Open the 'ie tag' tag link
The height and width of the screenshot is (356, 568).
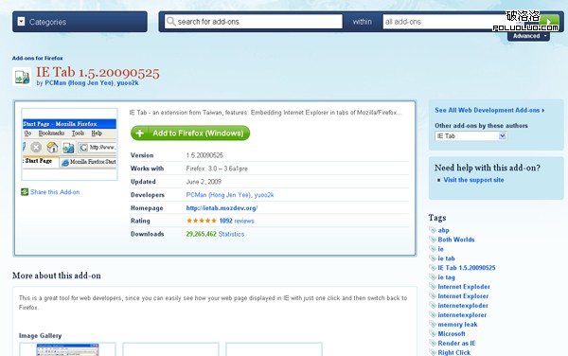446,277
